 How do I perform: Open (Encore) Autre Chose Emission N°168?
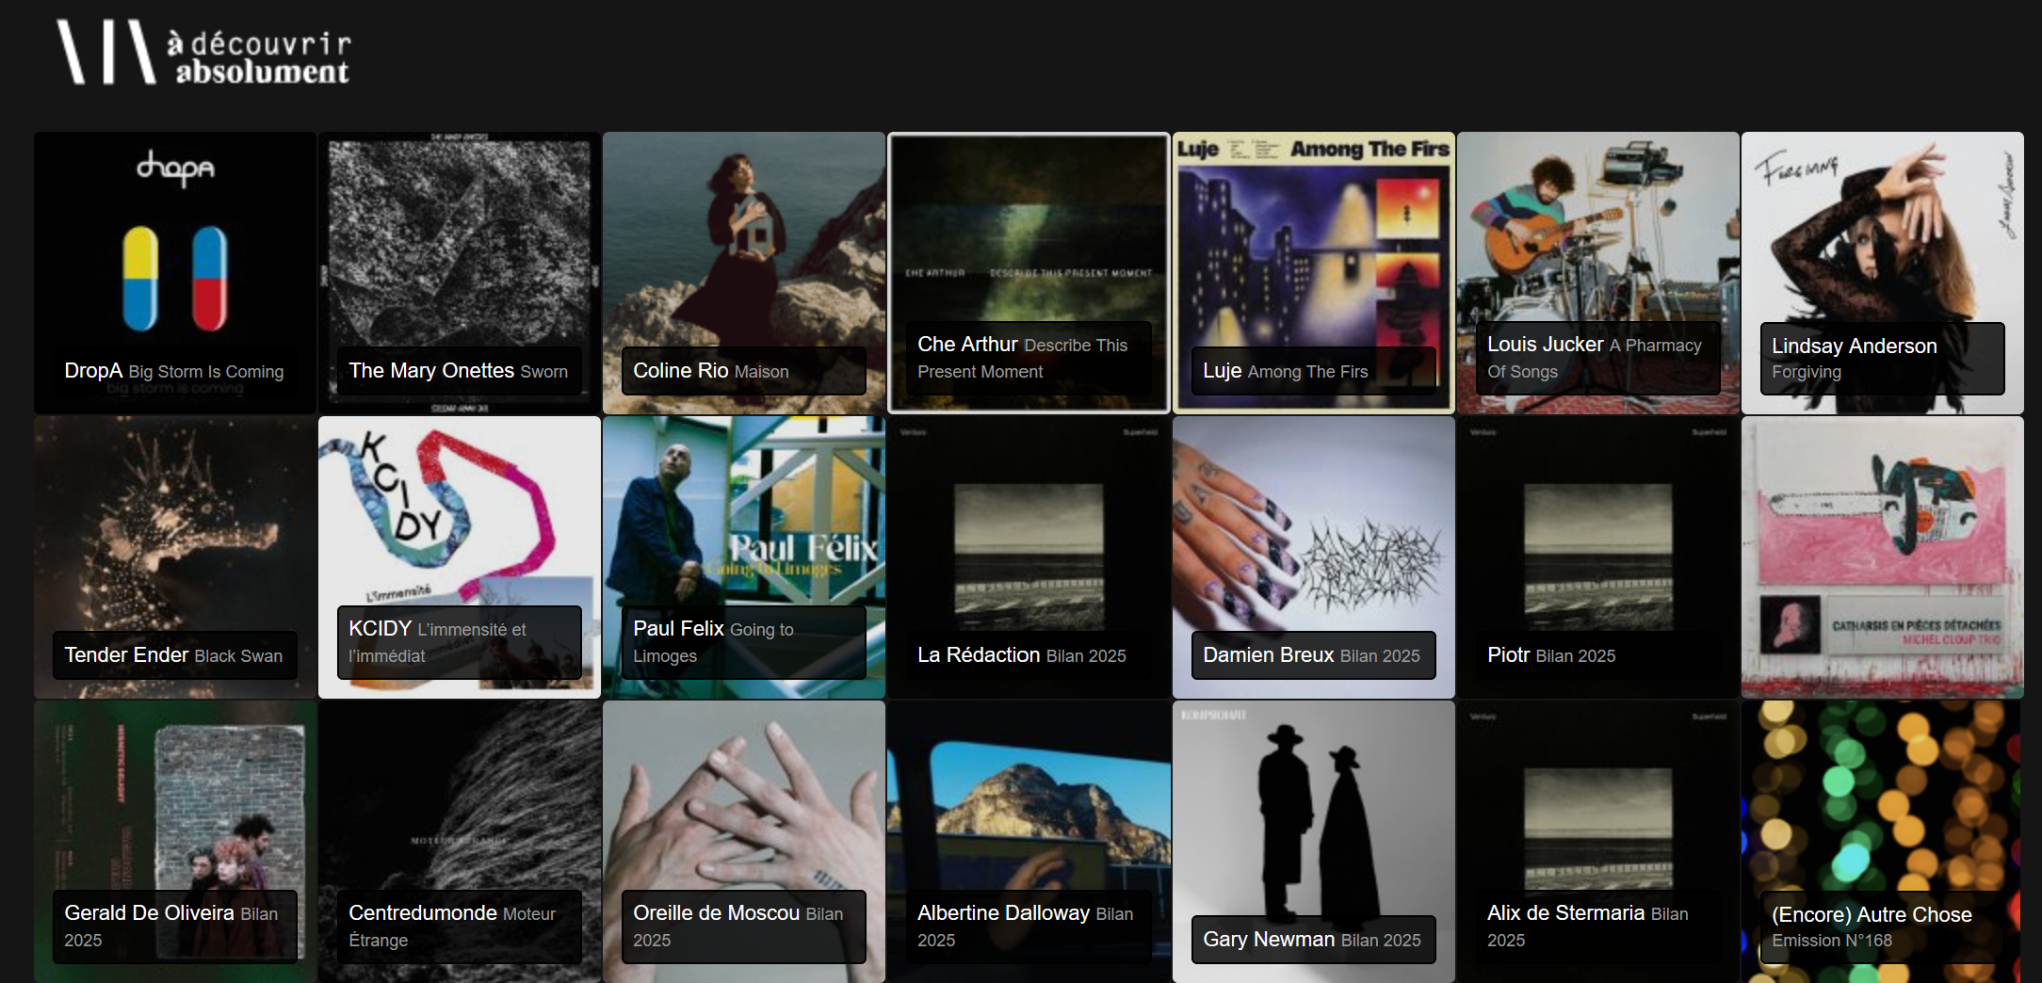point(1883,841)
